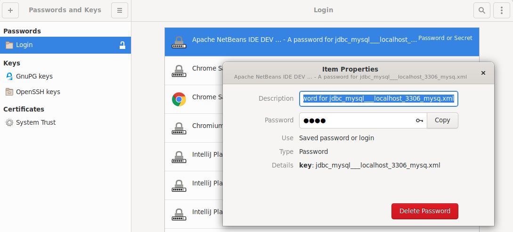Click the Password or Secret label
Screen dimensions: 513x232
(x=445, y=38)
